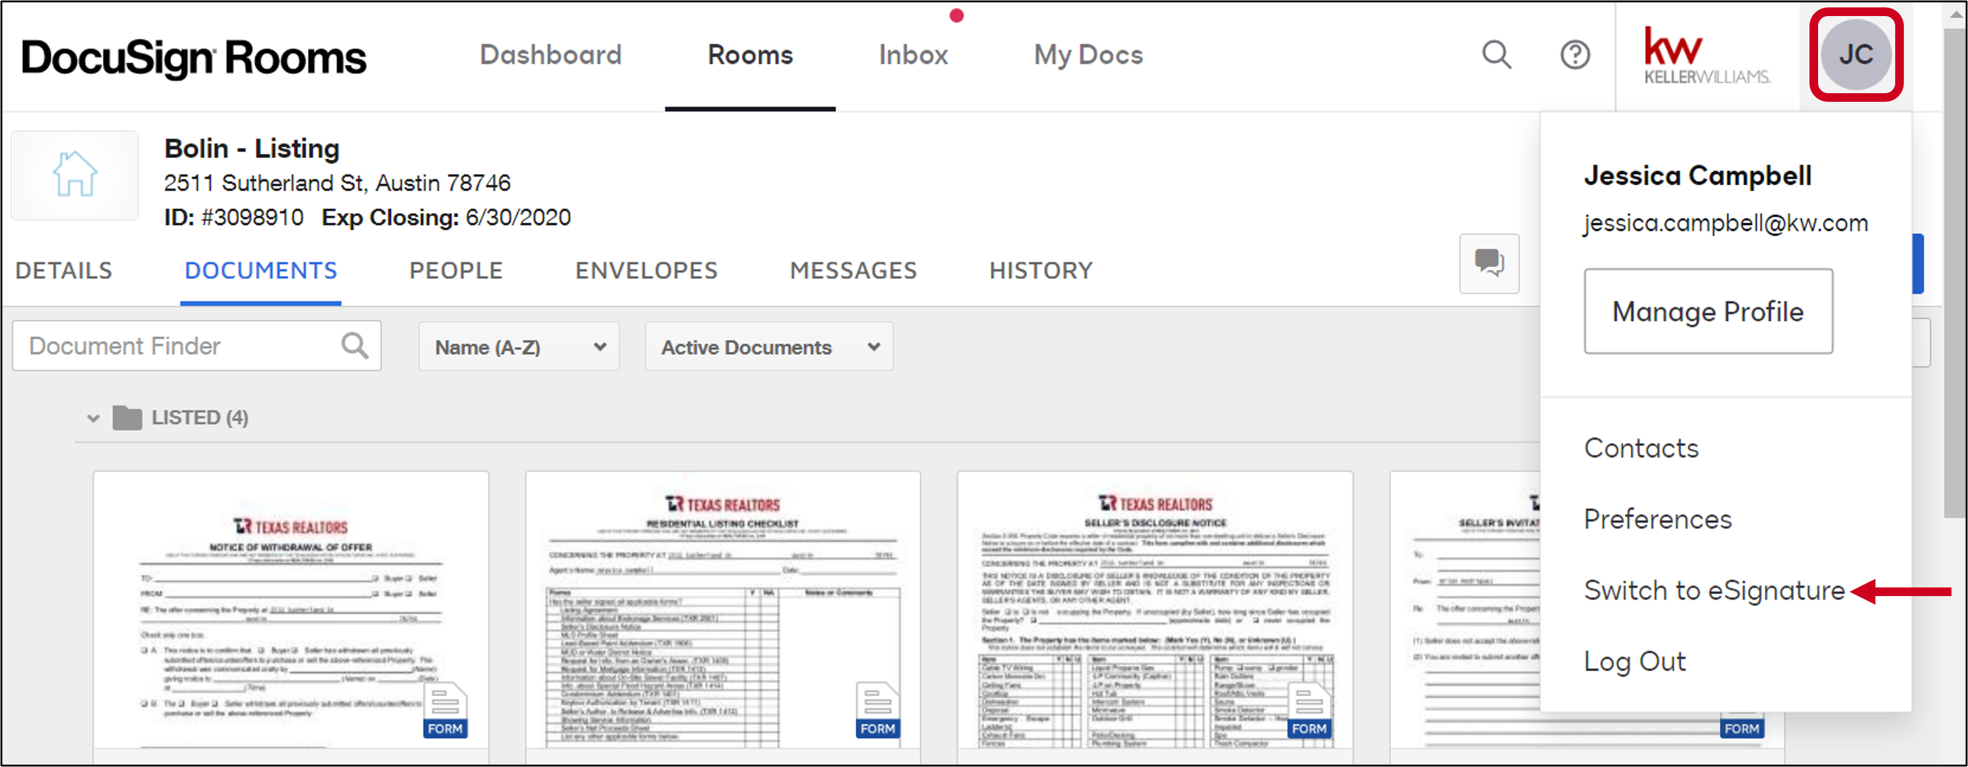The width and height of the screenshot is (1968, 767).
Task: Open the help question mark icon
Action: point(1574,54)
